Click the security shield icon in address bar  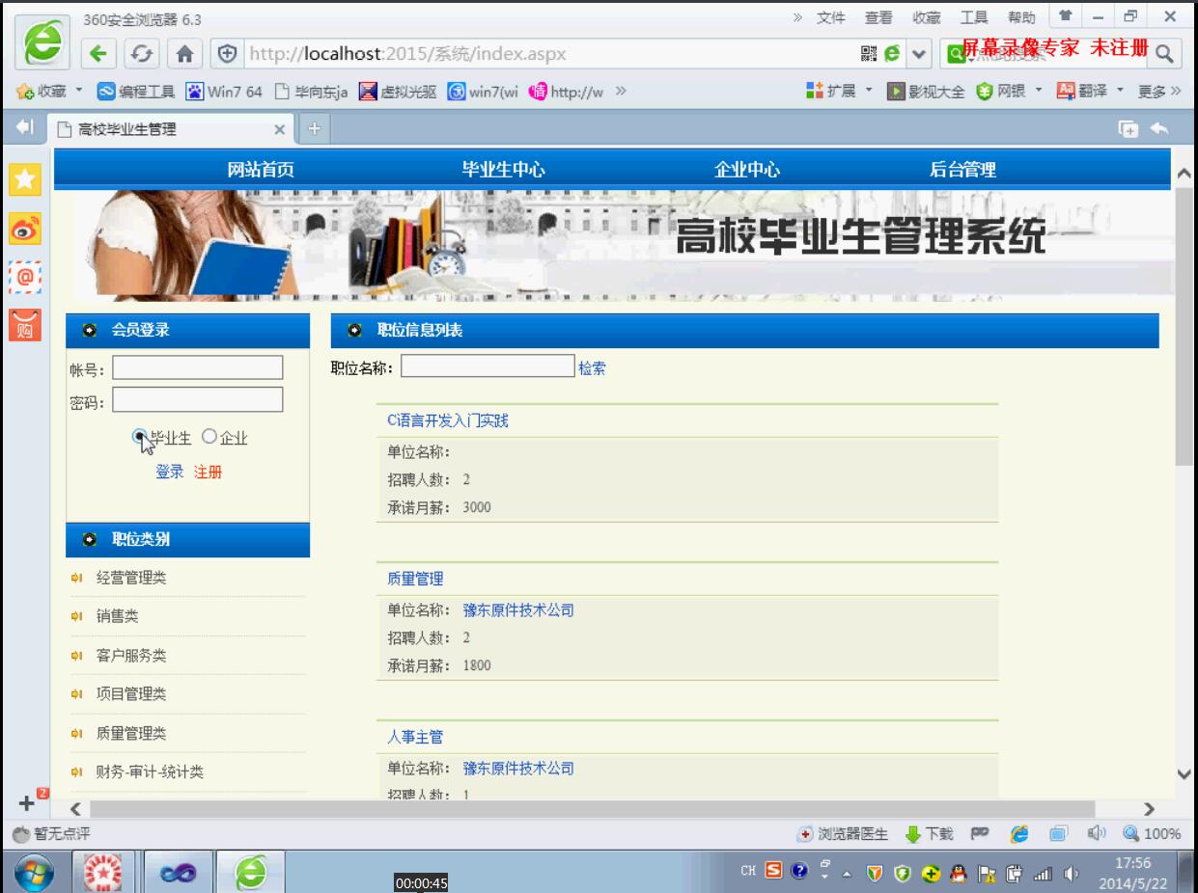(x=228, y=54)
